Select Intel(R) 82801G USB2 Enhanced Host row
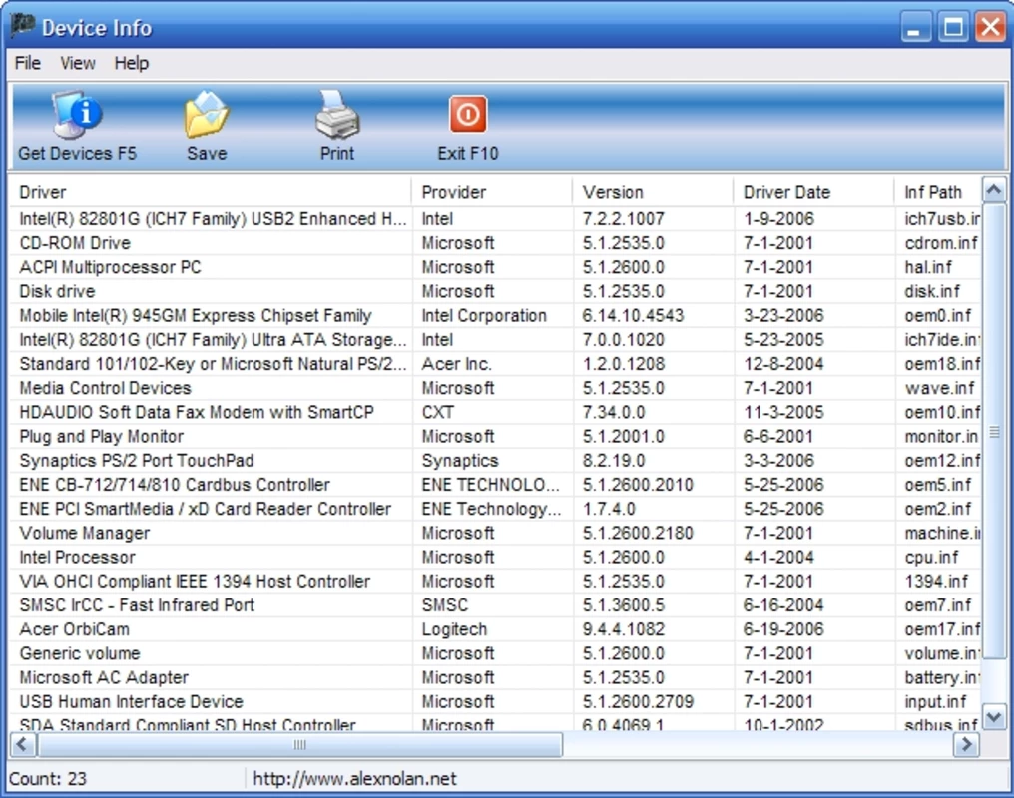 495,219
